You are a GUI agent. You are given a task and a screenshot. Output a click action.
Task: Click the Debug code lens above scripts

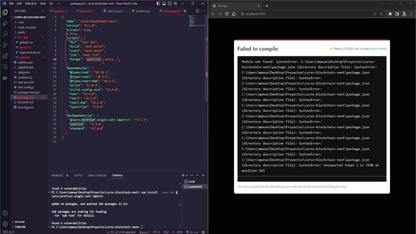pos(73,34)
